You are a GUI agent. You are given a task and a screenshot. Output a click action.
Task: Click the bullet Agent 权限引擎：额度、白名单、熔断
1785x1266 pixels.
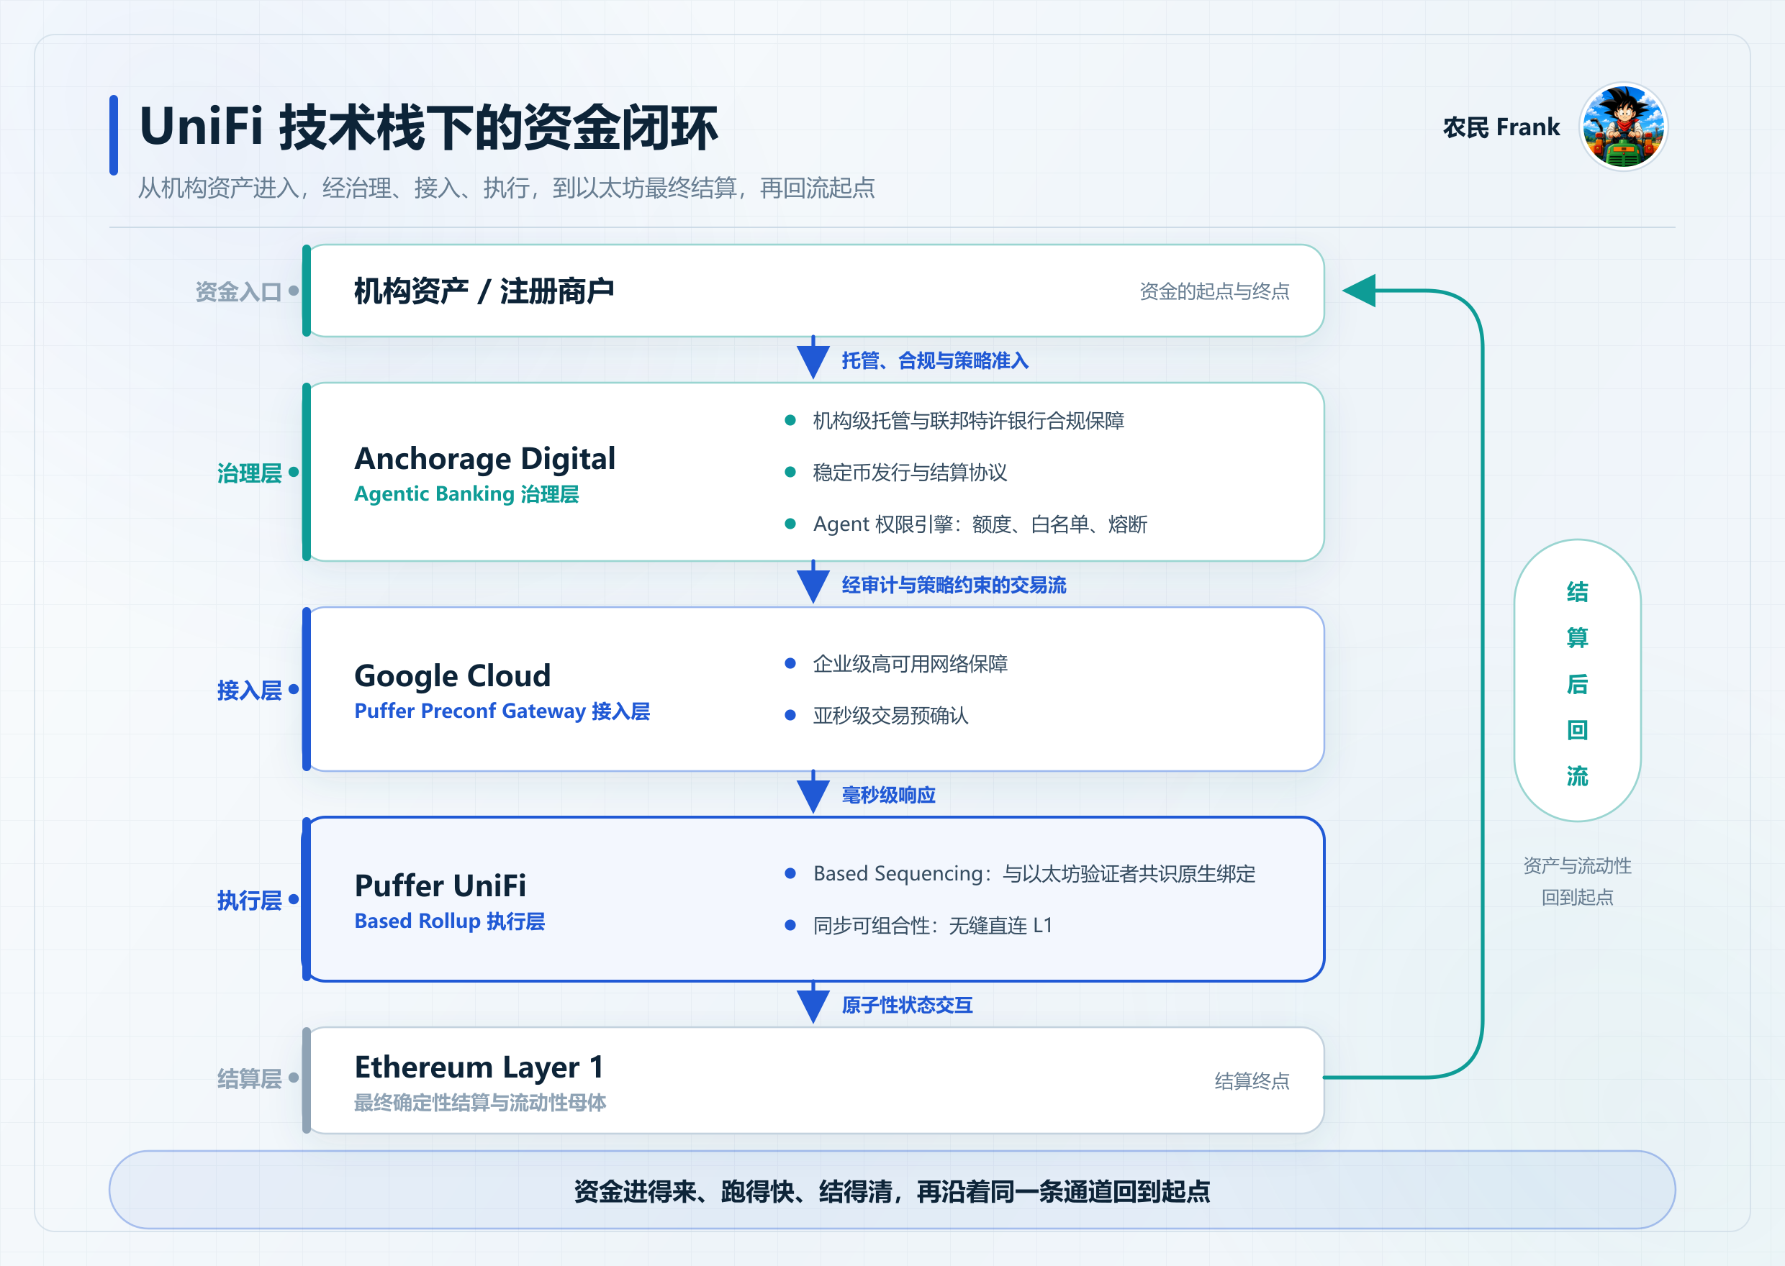(980, 524)
